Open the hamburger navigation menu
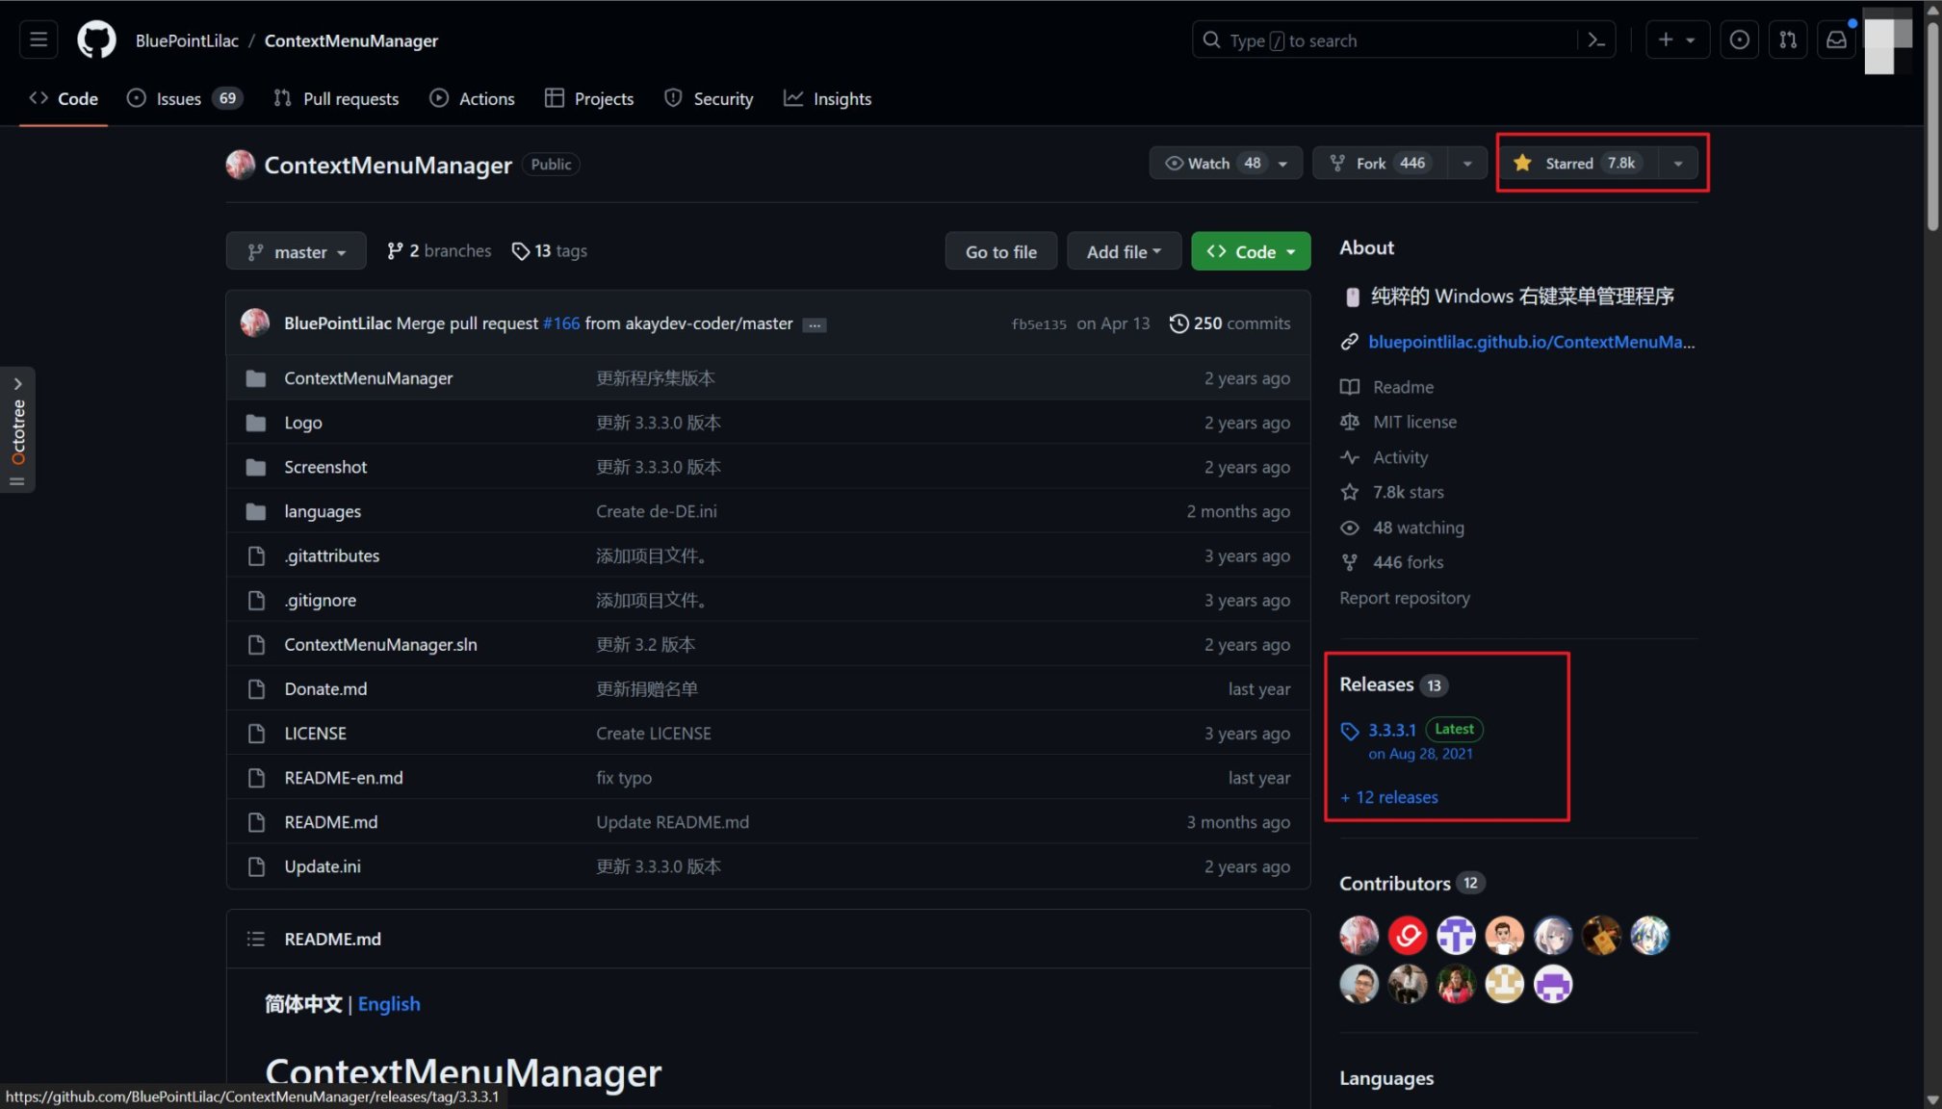Screen dimensions: 1942x1109 click(39, 40)
